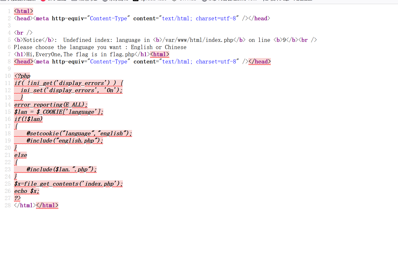Click line number 5 in the gutter
Image resolution: width=398 pixels, height=263 pixels.
(x=9, y=40)
